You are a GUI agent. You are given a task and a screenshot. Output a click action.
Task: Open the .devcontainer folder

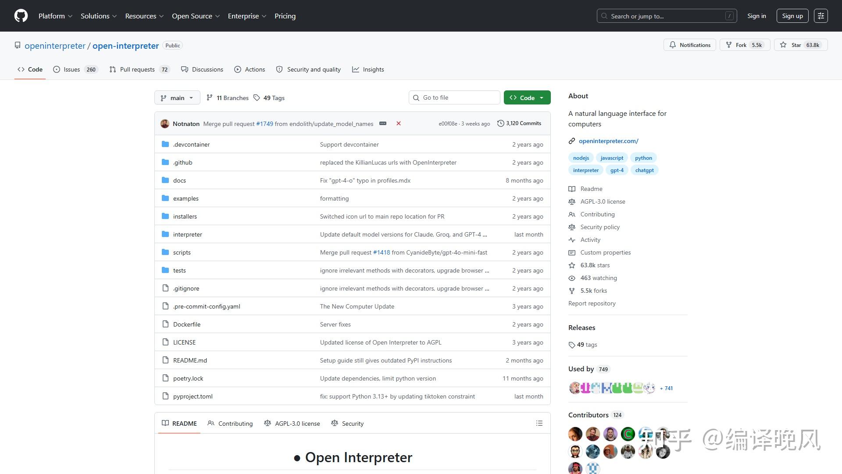191,144
